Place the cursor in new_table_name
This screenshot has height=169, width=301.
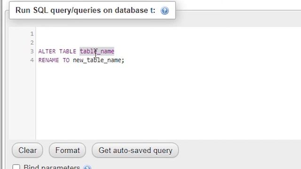point(97,60)
